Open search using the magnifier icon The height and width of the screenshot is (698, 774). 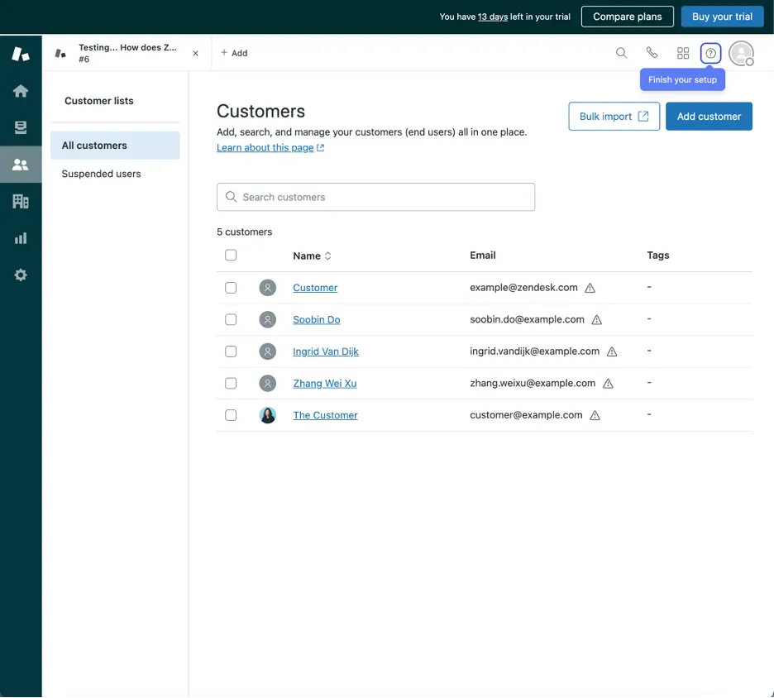pyautogui.click(x=621, y=52)
